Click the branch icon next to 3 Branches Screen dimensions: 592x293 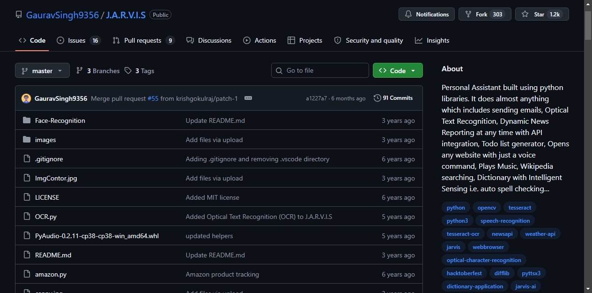tap(80, 71)
